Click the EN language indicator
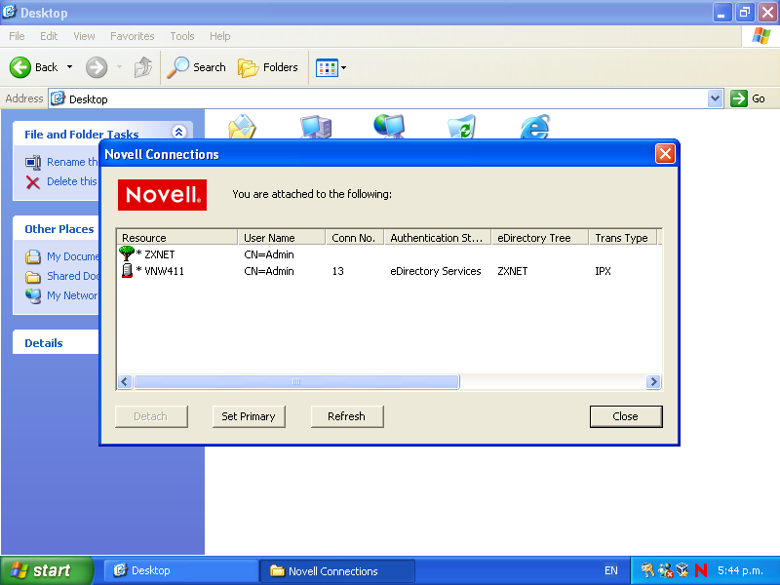 (611, 570)
